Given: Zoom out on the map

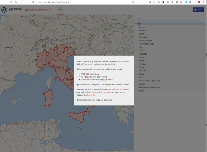Looking at the screenshot, I should pos(3,22).
